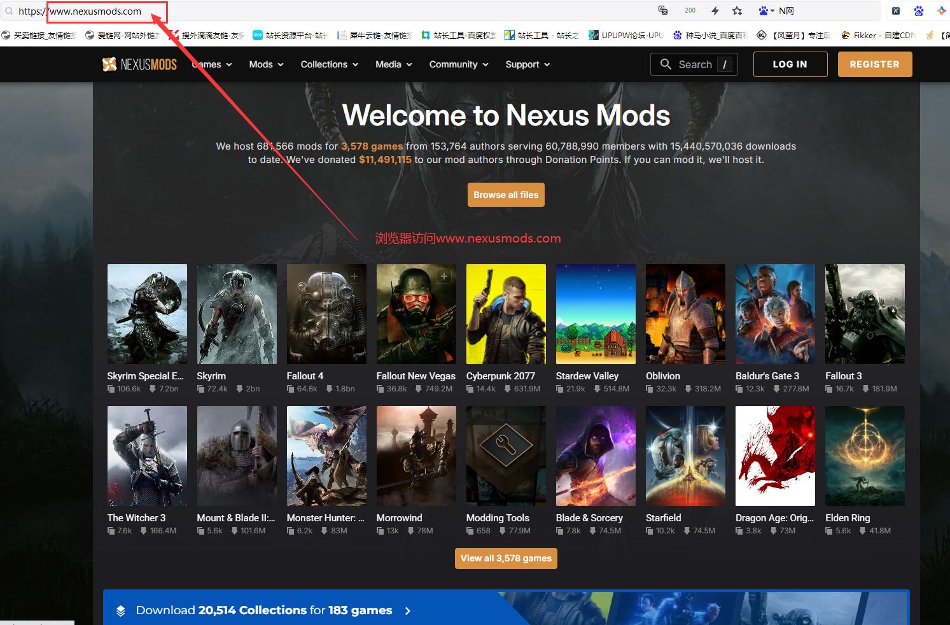
Task: Open the Elden Ring cover image
Action: [x=865, y=456]
